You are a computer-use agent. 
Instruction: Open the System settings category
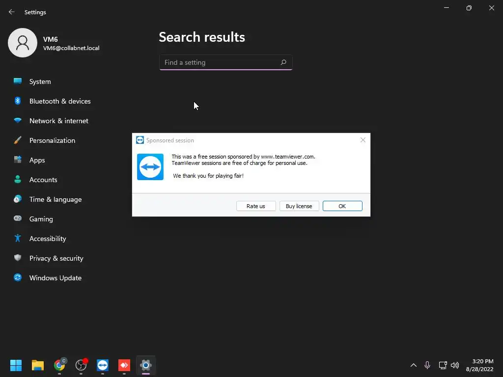40,81
